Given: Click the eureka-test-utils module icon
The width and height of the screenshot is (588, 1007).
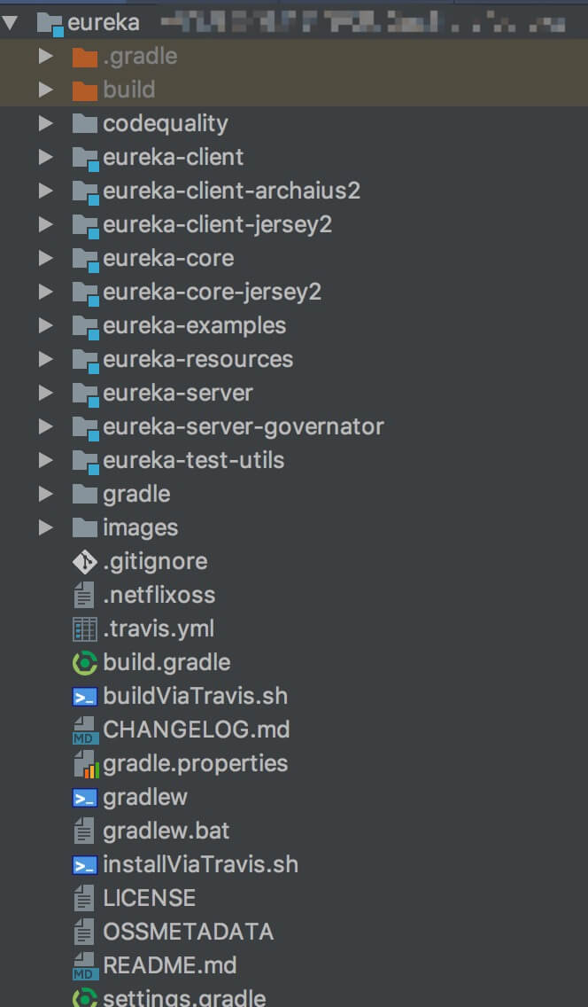Looking at the screenshot, I should (x=85, y=462).
